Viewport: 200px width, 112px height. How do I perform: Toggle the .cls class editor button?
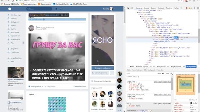point(167,73)
